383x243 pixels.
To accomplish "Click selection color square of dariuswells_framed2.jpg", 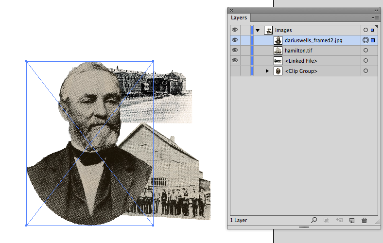I will (x=373, y=40).
